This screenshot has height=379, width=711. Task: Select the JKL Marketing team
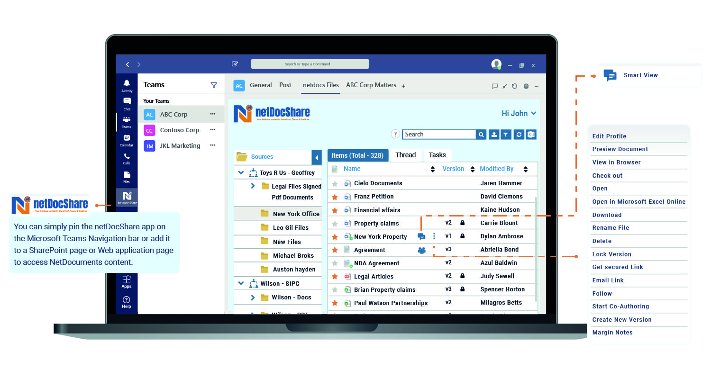(x=181, y=146)
